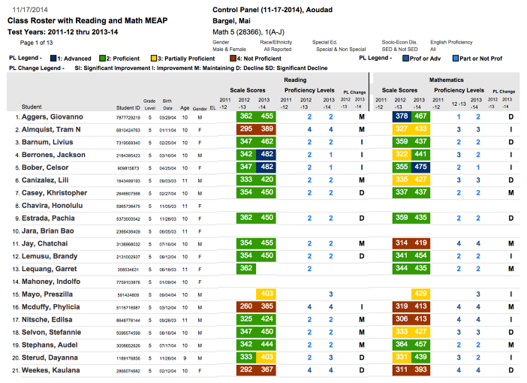Select student name Barnum, Livius
This screenshot has height=383, width=527.
pos(47,142)
